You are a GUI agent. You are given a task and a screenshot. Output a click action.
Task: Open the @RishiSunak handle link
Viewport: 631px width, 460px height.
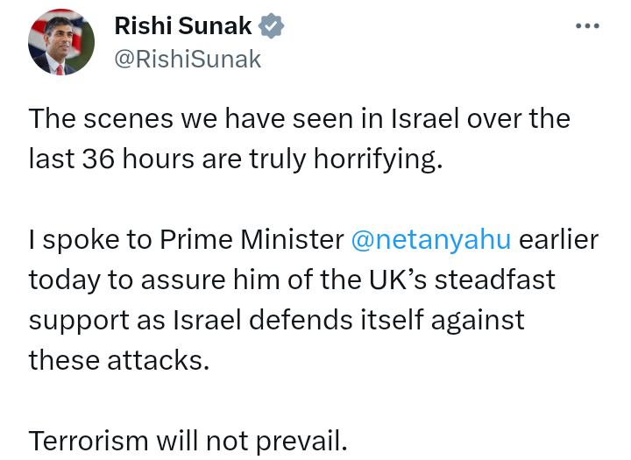[x=188, y=59]
